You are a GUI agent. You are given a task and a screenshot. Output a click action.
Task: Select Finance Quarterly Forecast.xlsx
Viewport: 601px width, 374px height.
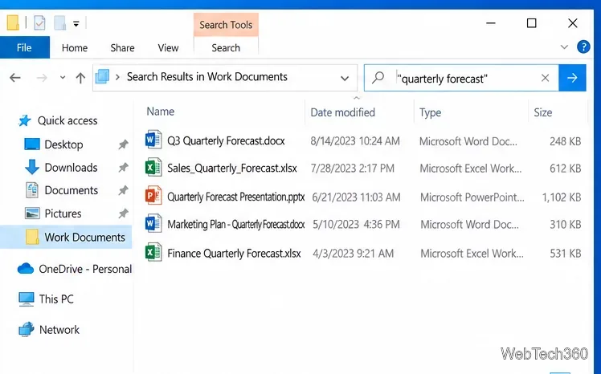click(234, 254)
